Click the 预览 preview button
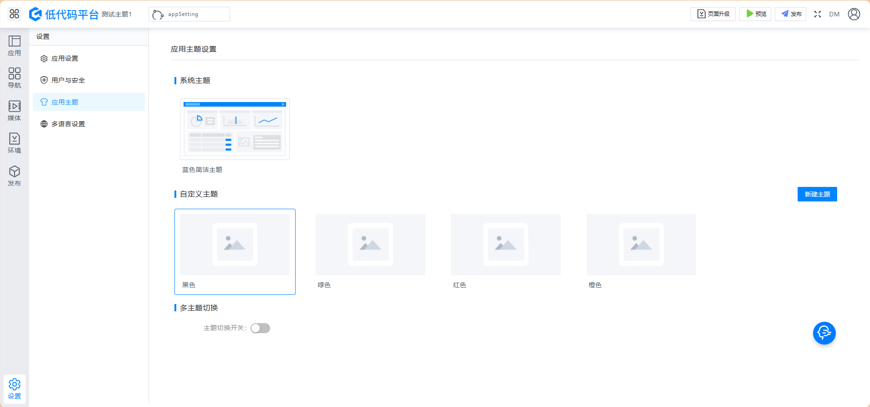The image size is (870, 407). coord(755,14)
